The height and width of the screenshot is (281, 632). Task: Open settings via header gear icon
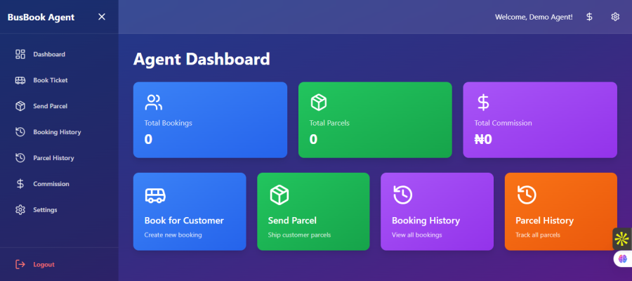point(615,17)
